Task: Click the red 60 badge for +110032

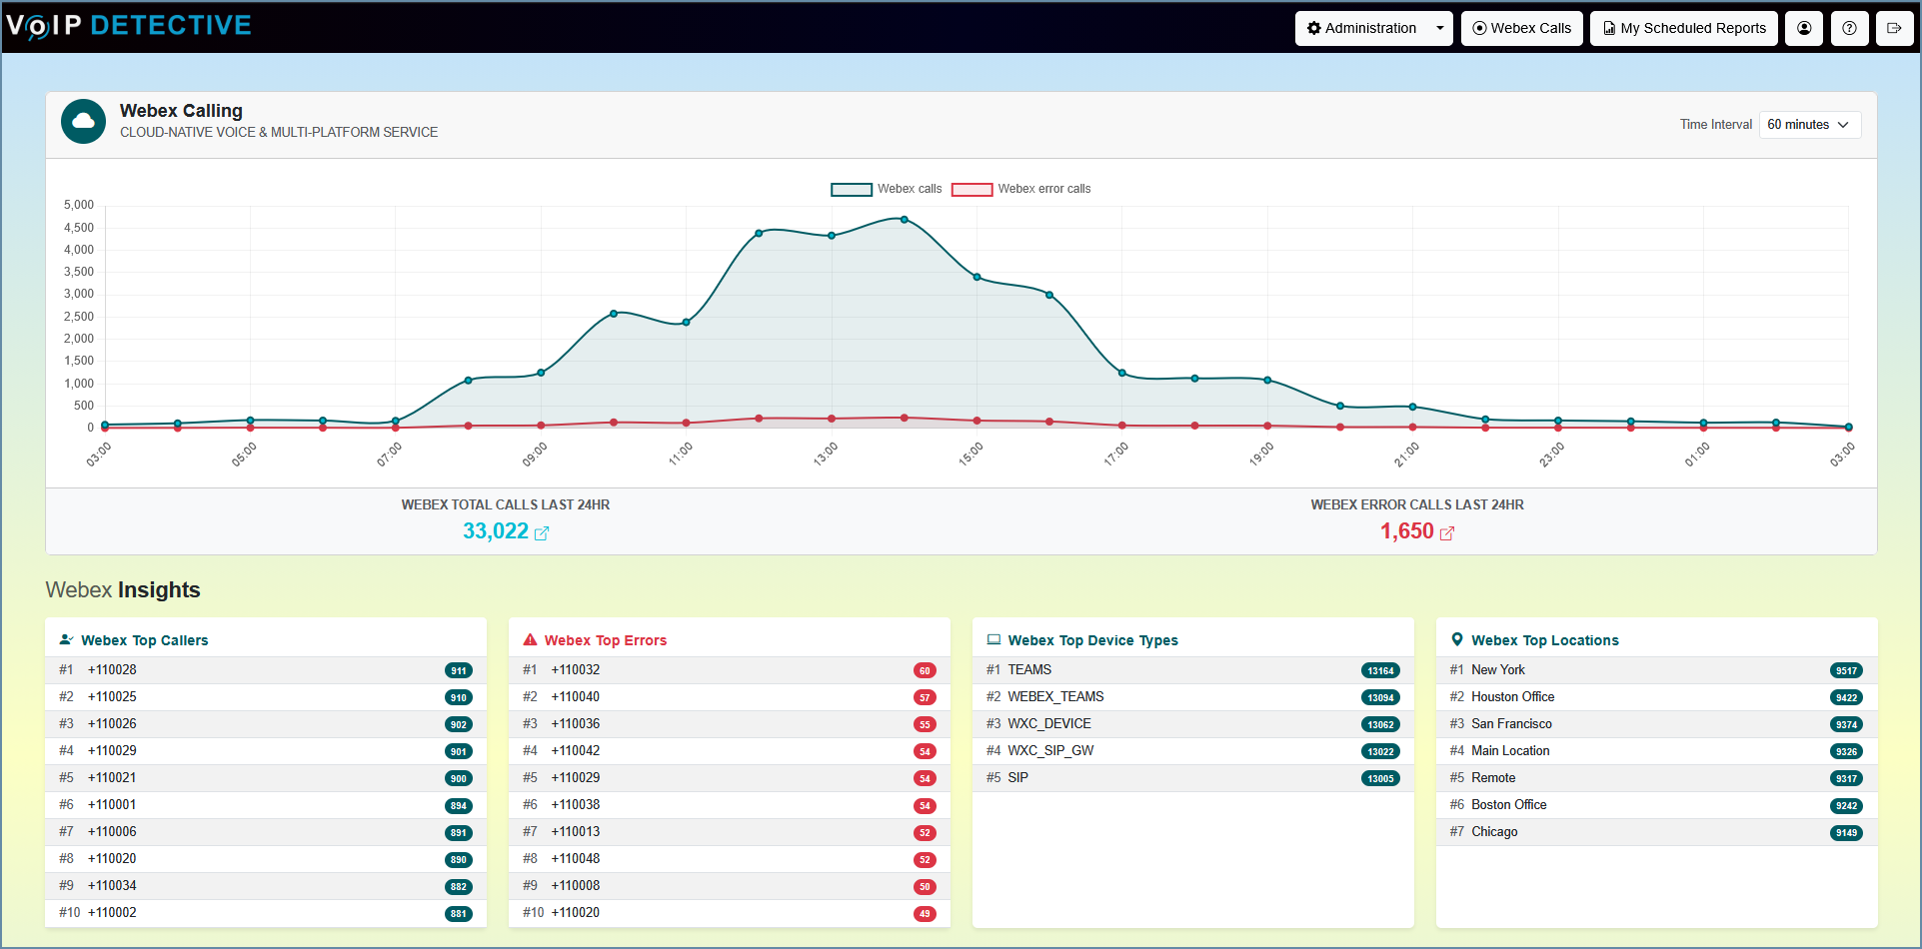Action: click(925, 671)
